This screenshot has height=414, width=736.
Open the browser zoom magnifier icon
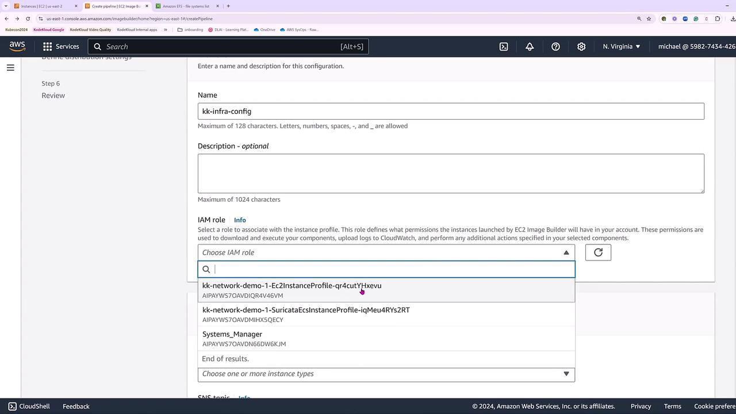pyautogui.click(x=639, y=18)
